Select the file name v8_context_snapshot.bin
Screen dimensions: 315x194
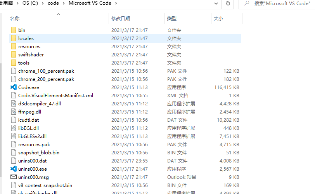[x=45, y=185]
